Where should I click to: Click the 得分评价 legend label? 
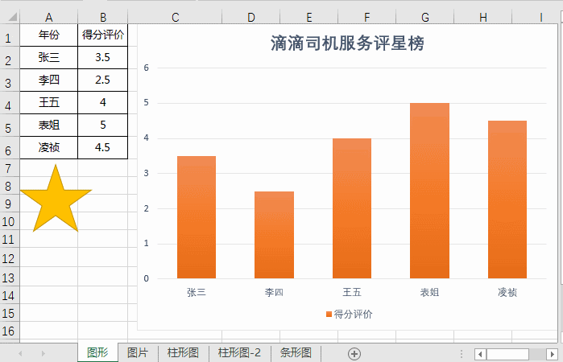[x=353, y=315]
